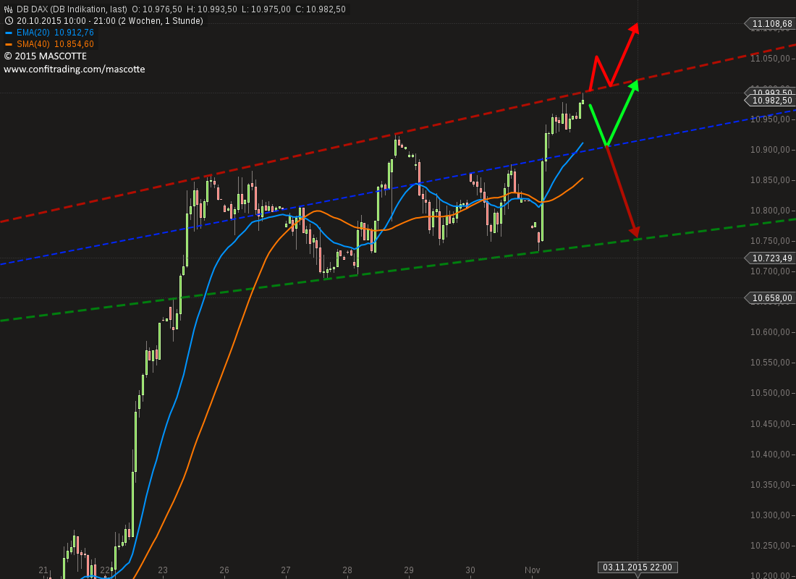
Task: Select the DB DAX instrument title text
Action: pyautogui.click(x=72, y=9)
